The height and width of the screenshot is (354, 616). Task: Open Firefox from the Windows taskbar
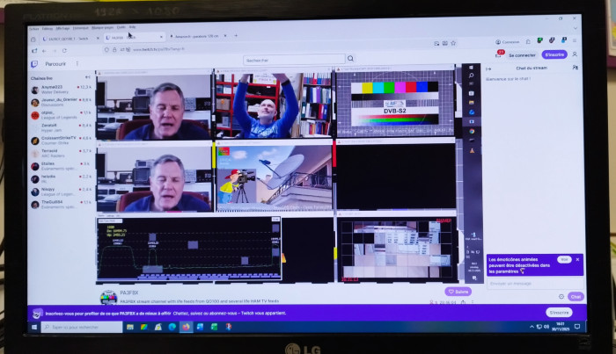(186, 327)
